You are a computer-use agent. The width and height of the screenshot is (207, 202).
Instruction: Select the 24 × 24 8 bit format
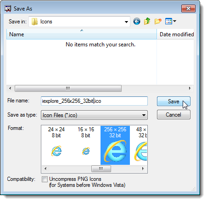56,145
